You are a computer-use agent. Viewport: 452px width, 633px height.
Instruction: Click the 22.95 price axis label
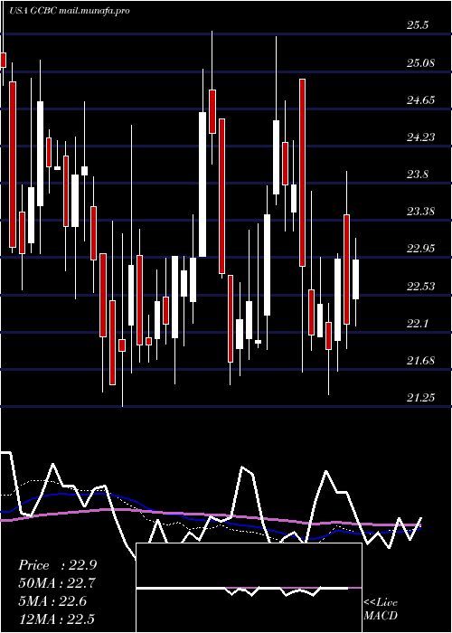coord(420,249)
